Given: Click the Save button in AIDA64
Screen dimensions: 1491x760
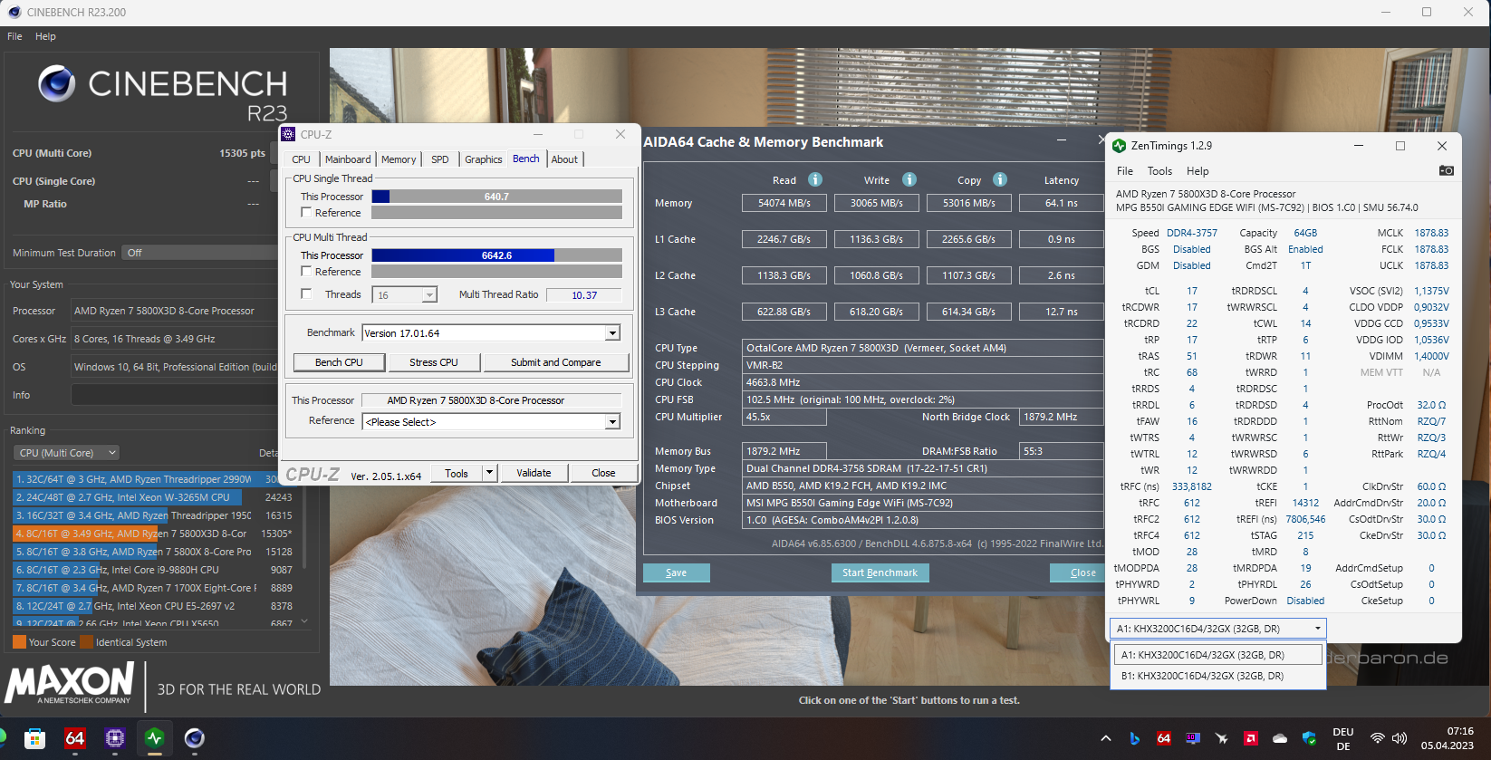Looking at the screenshot, I should click(x=676, y=572).
